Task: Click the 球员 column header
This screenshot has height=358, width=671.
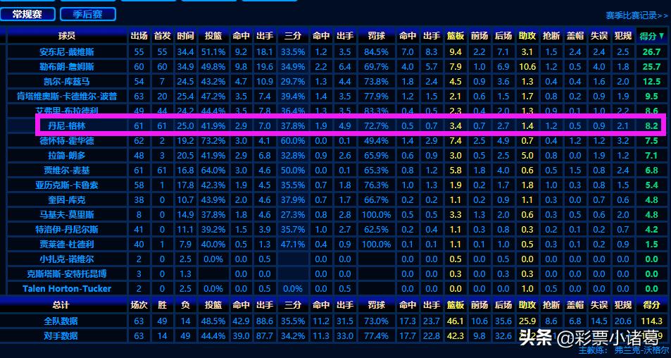Action: tap(67, 35)
